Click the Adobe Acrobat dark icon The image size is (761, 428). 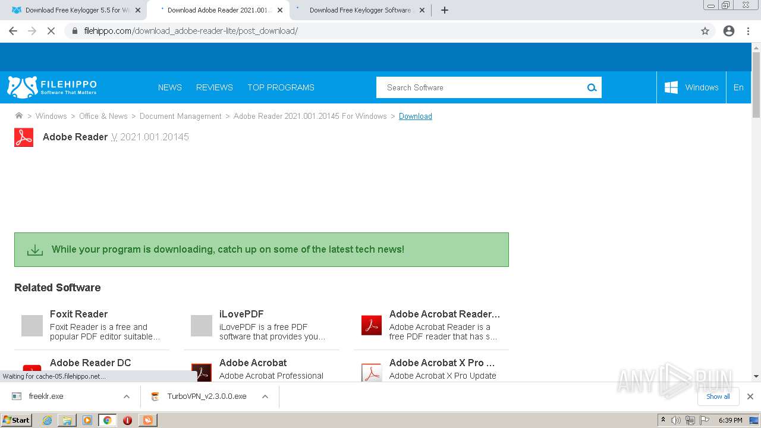tap(202, 373)
